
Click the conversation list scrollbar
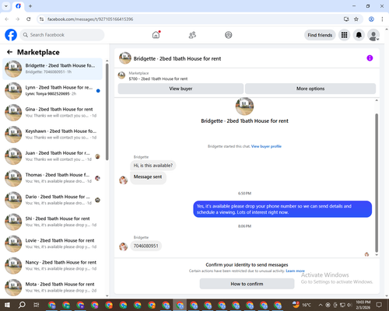[x=107, y=111]
